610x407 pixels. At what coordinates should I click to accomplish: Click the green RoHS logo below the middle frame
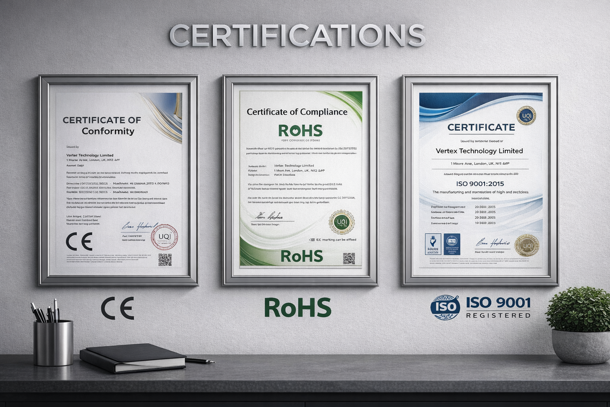tap(298, 308)
